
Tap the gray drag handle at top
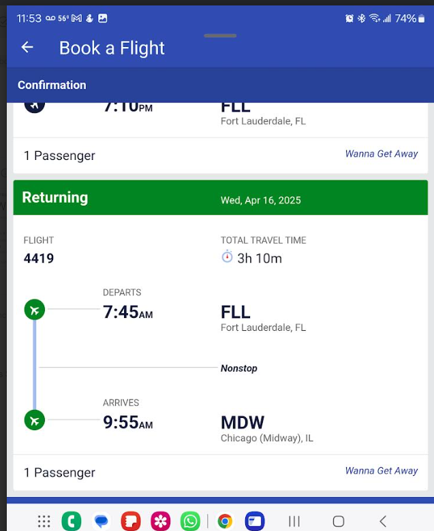coord(220,35)
